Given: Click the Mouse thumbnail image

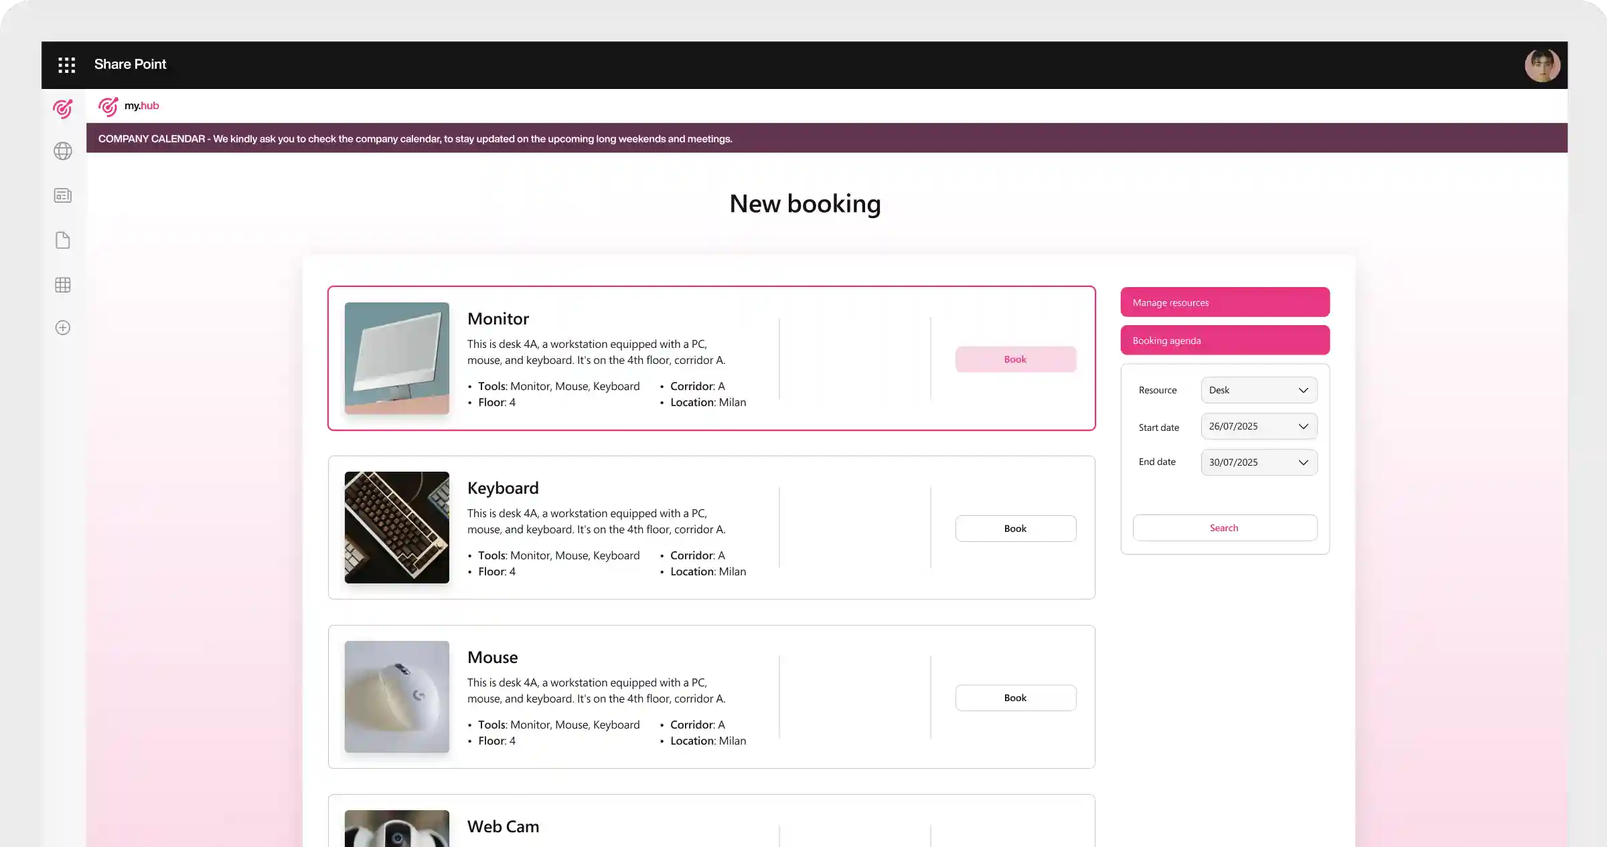Looking at the screenshot, I should 397,696.
